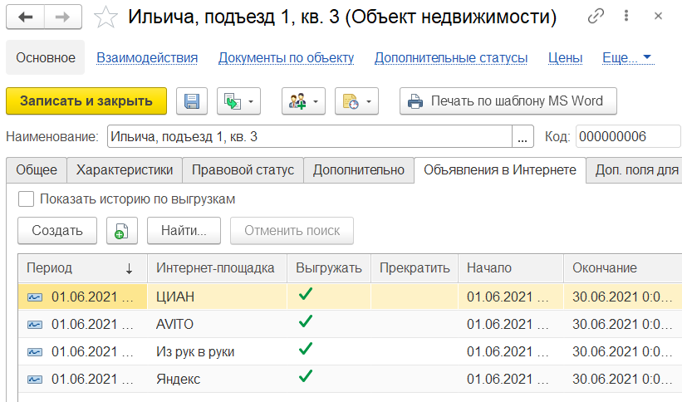Add object to favorites with star icon
Screen dimensions: 682x402
[x=105, y=17]
